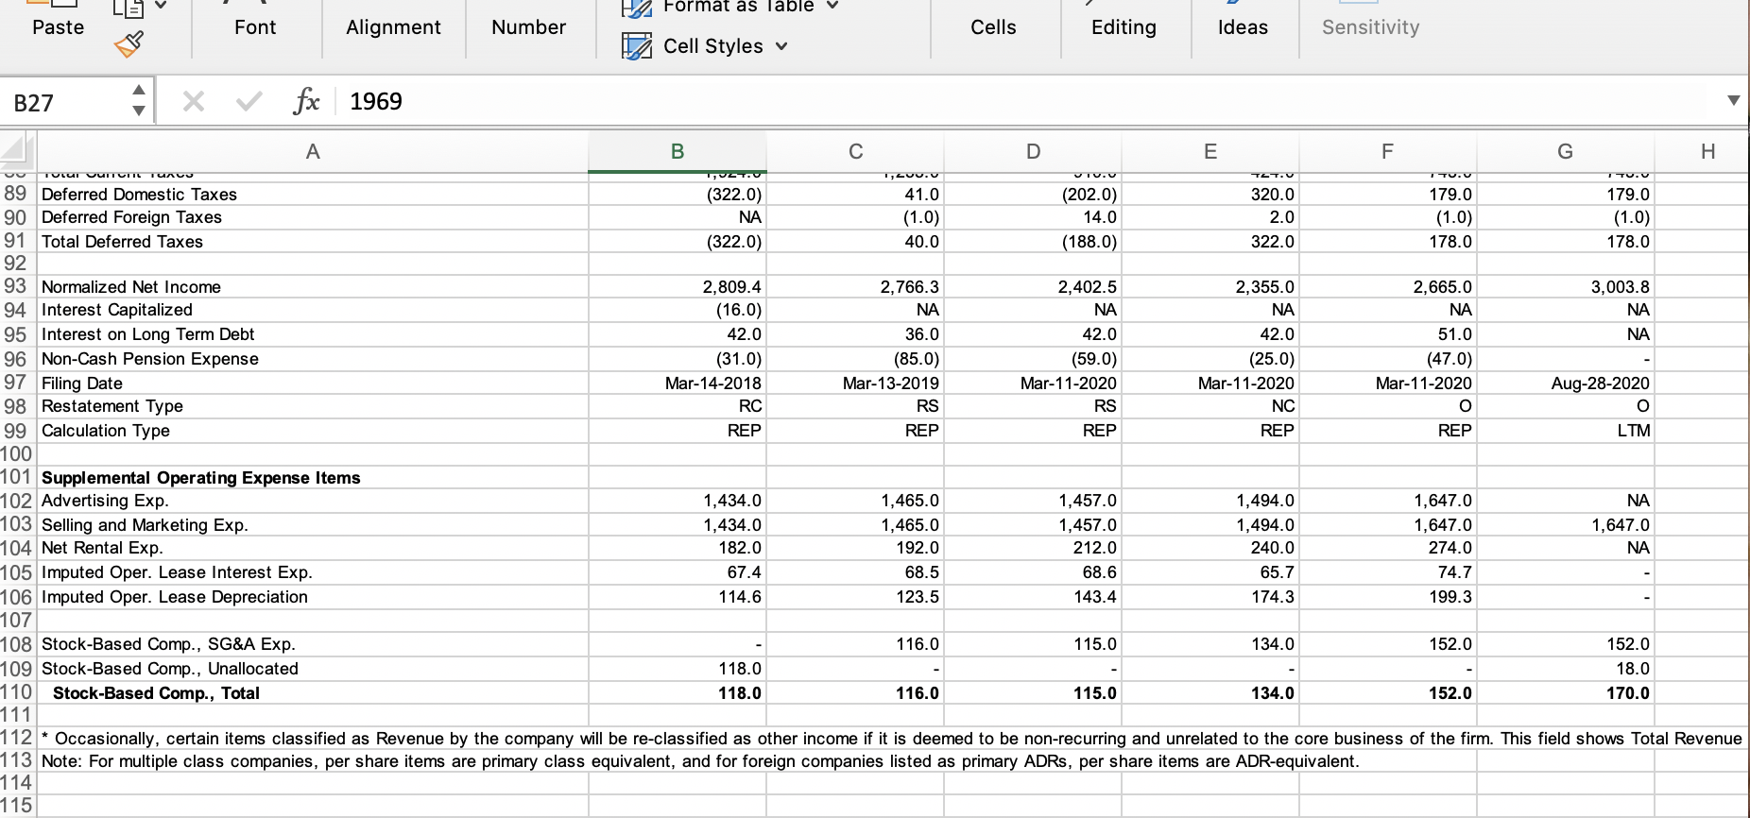
Task: Click the Cell Styles icon
Action: [x=637, y=45]
